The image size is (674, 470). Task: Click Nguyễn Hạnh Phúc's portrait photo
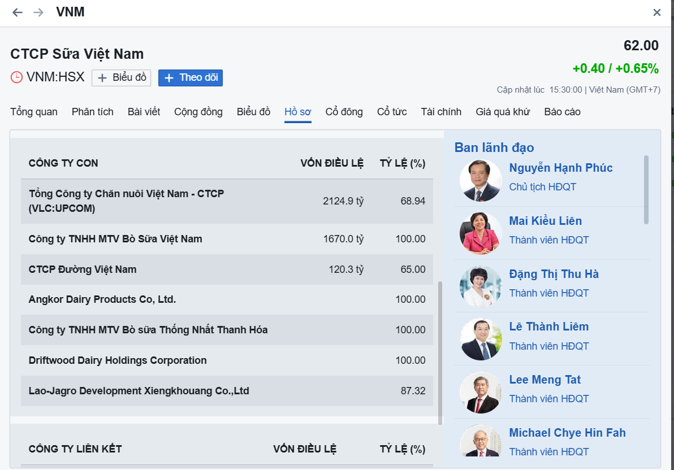pos(481,180)
